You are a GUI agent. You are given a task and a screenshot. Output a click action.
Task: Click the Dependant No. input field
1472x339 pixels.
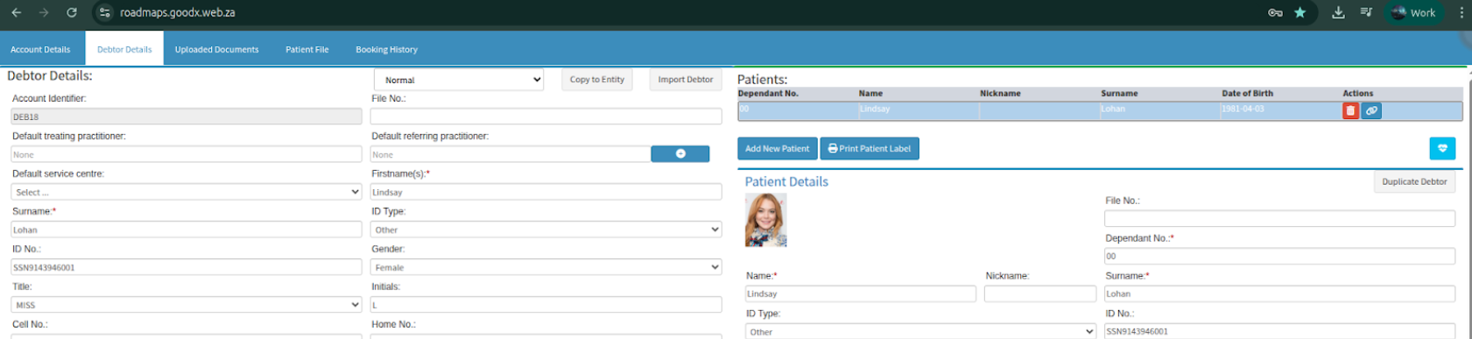(x=1279, y=256)
